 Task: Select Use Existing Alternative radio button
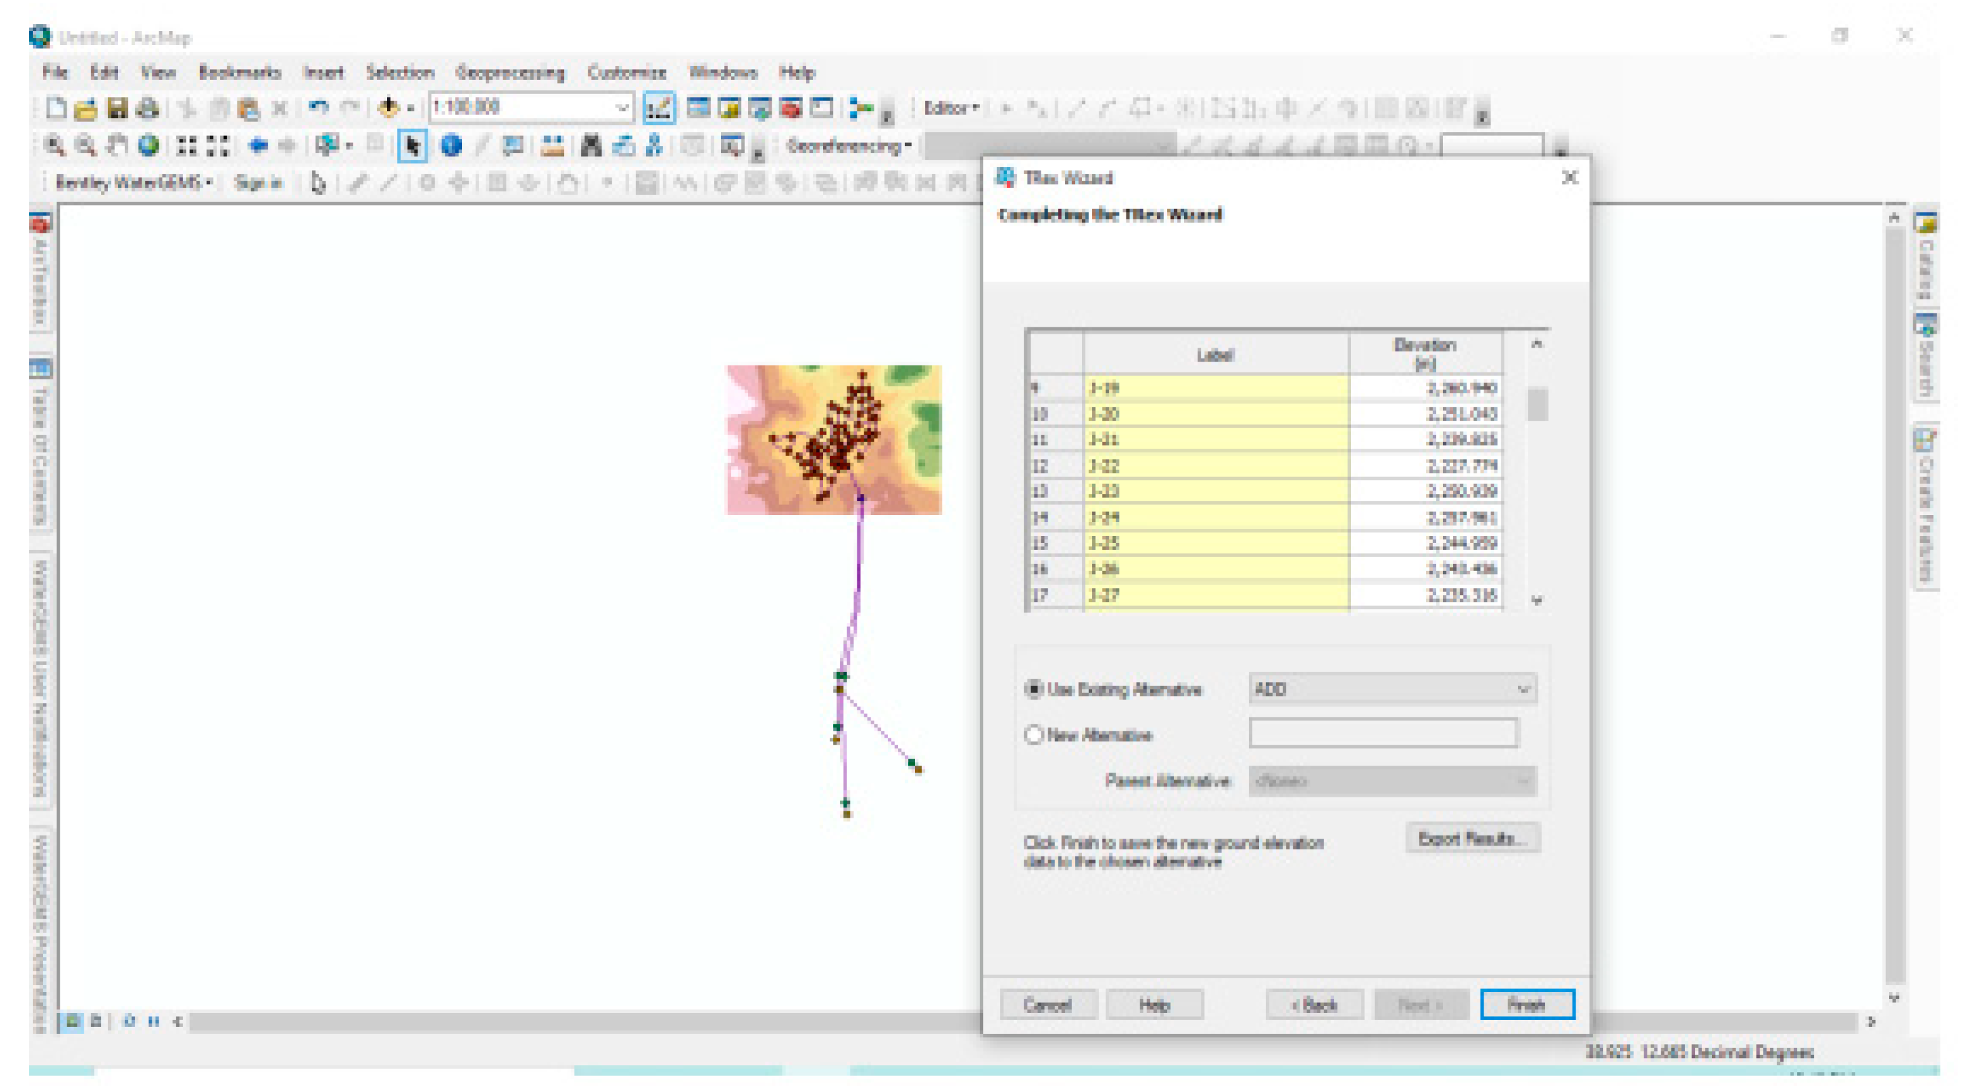coord(1033,689)
